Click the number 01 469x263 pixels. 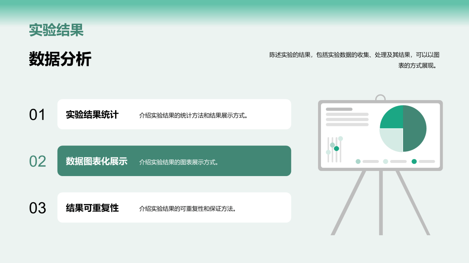37,115
